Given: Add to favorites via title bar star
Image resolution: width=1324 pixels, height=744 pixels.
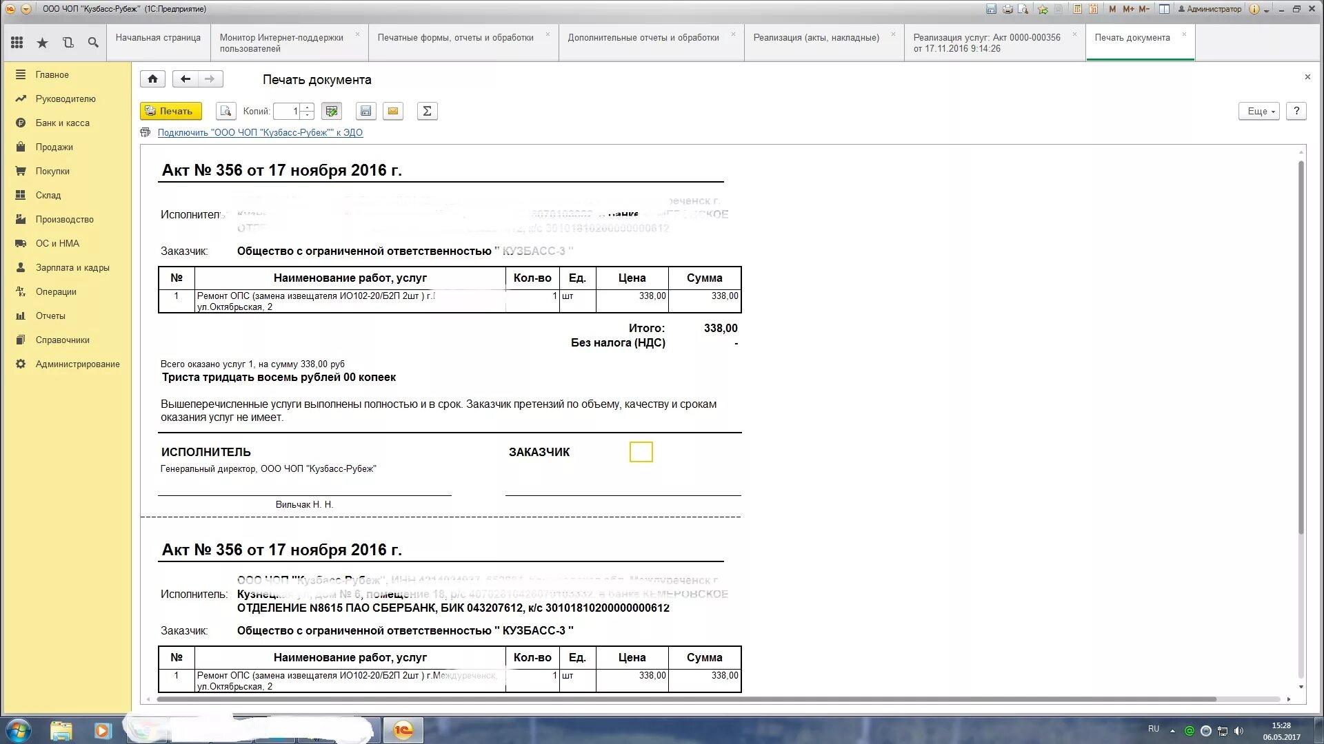Looking at the screenshot, I should [x=1043, y=9].
